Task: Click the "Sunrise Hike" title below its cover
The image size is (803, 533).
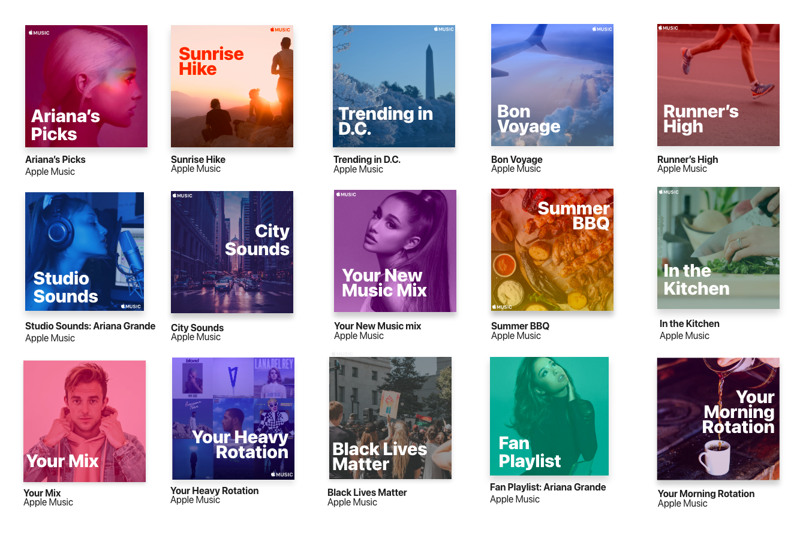Action: pos(198,160)
